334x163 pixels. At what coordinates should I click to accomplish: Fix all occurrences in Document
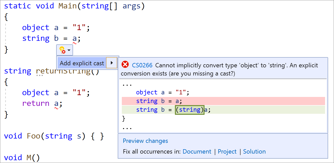pyautogui.click(x=197, y=152)
